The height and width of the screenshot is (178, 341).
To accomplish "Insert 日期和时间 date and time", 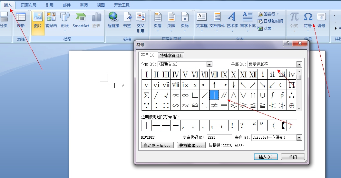I will (x=270, y=21).
